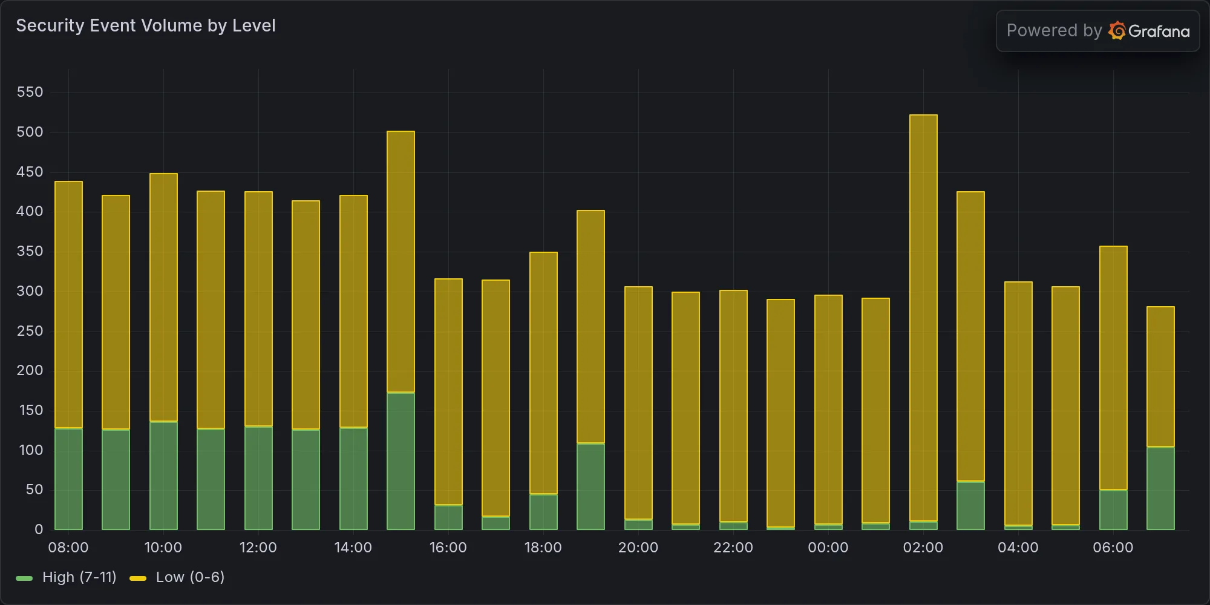The image size is (1210, 605).
Task: Open the Powered by Grafana link
Action: click(1097, 31)
